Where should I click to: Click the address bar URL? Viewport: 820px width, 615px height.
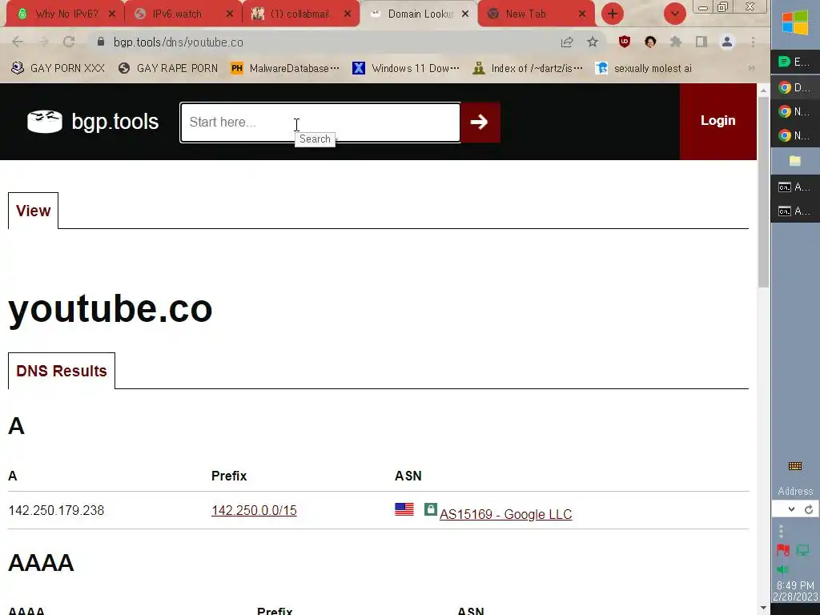coord(179,42)
